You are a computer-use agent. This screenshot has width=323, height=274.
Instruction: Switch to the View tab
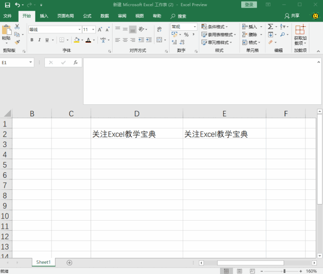[x=139, y=16]
